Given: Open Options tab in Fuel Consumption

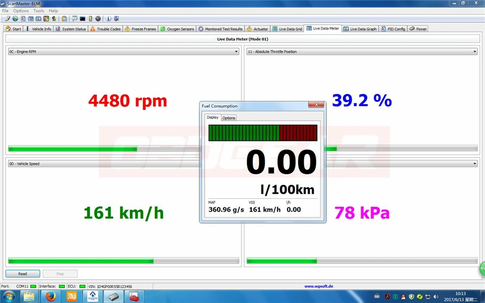Looking at the screenshot, I should click(x=229, y=118).
